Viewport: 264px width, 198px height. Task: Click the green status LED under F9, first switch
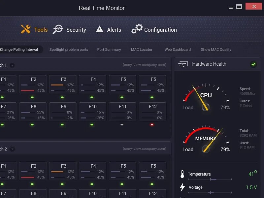pos(62,125)
